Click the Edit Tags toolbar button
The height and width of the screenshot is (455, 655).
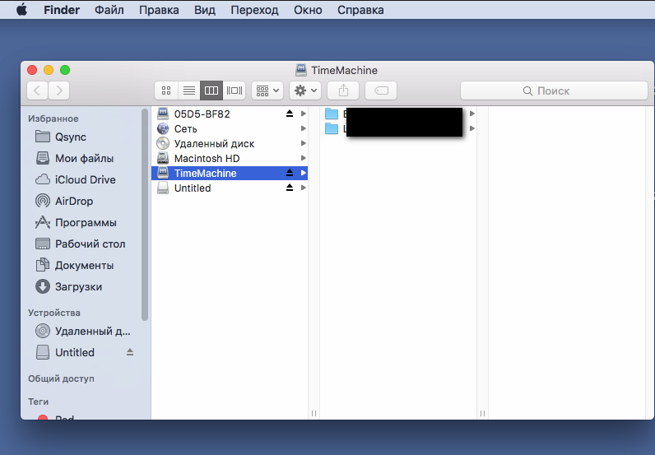(381, 91)
